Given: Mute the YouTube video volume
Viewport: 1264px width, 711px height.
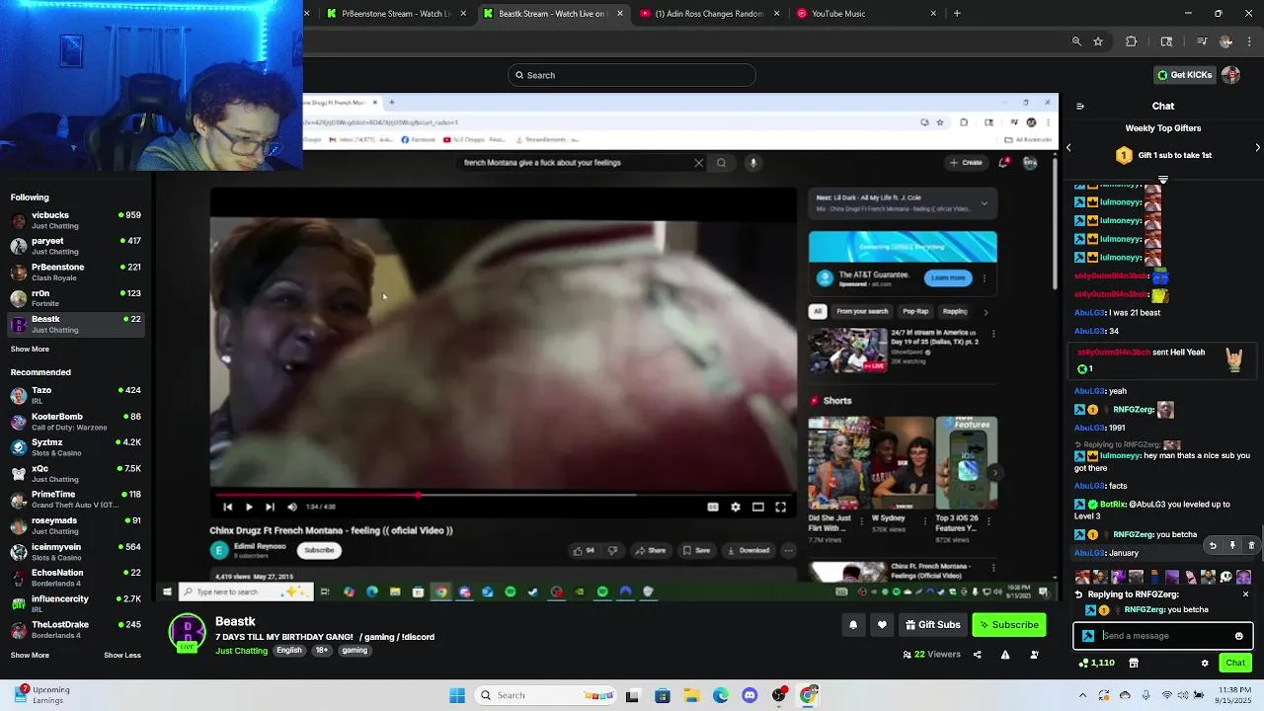Looking at the screenshot, I should (291, 507).
